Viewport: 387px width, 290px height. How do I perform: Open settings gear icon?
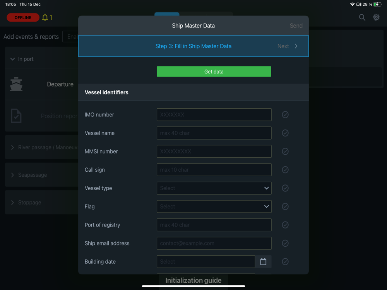coord(376,17)
